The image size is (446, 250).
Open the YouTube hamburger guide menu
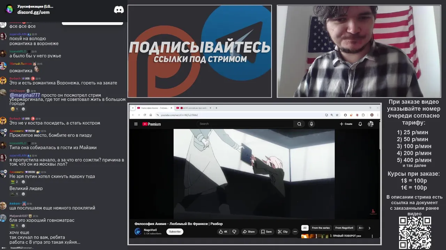coord(136,124)
